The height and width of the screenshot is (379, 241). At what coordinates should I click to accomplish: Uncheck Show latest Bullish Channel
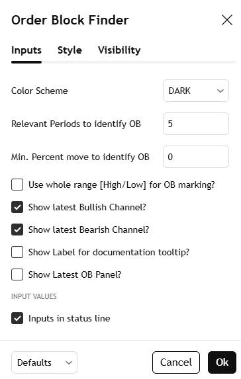[17, 208]
